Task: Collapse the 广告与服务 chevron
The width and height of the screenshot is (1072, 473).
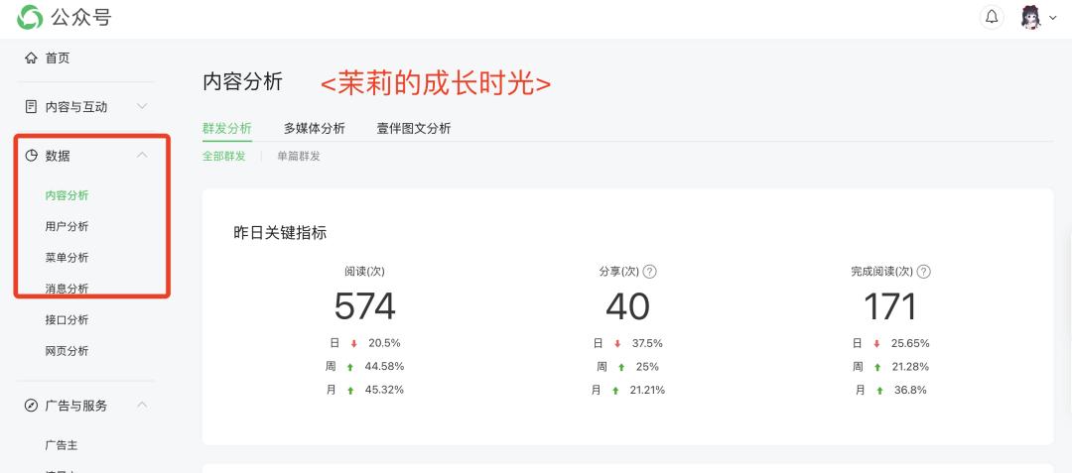Action: 142,405
